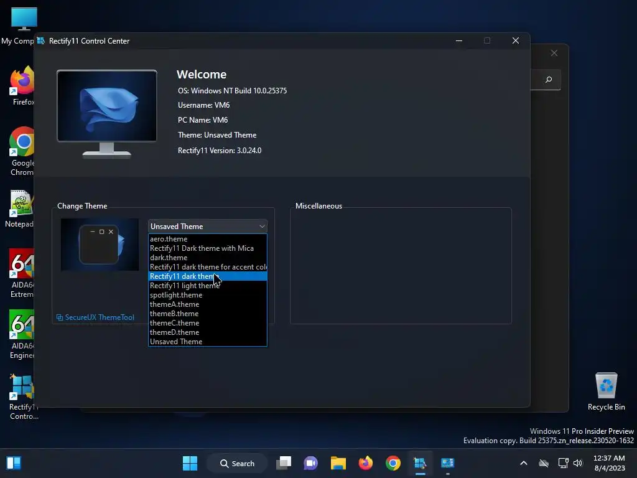Click the search icon in the background window
637x478 pixels.
pos(549,80)
